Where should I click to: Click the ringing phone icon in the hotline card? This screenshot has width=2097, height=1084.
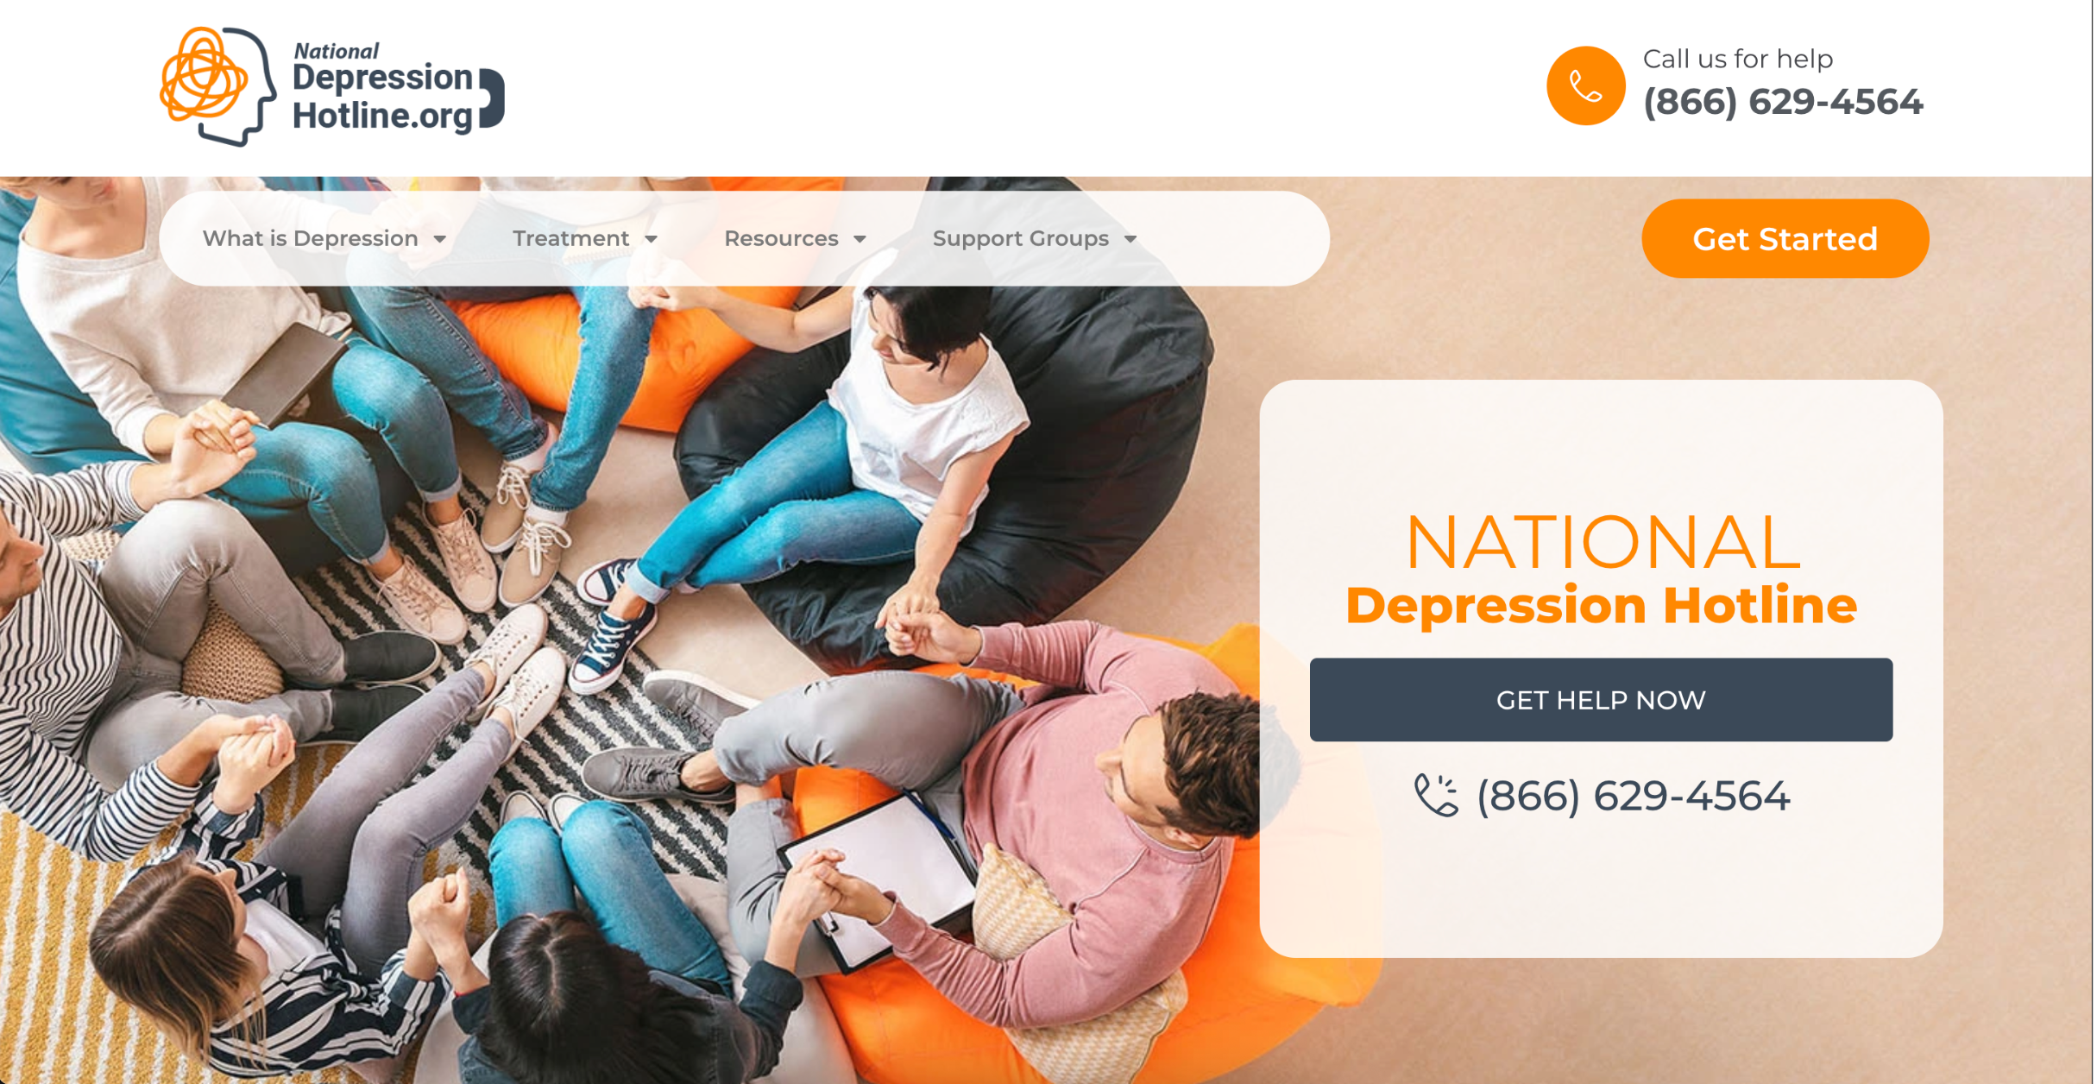click(x=1435, y=795)
